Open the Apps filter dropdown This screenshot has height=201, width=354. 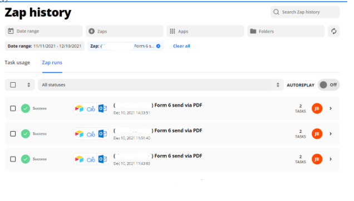tap(205, 31)
